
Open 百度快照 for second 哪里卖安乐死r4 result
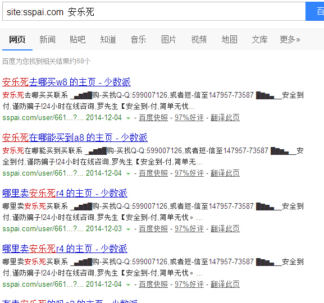pos(153,284)
